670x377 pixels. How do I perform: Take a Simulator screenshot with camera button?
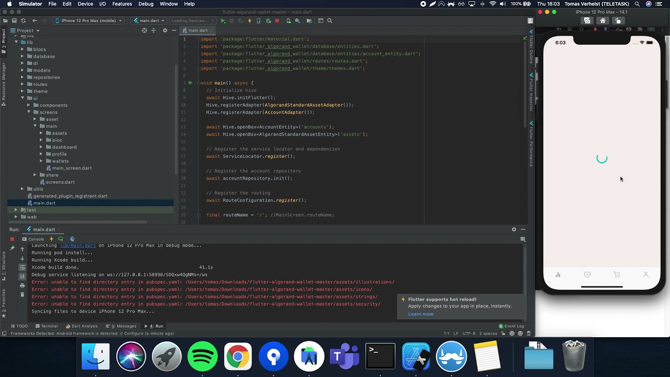point(587,21)
